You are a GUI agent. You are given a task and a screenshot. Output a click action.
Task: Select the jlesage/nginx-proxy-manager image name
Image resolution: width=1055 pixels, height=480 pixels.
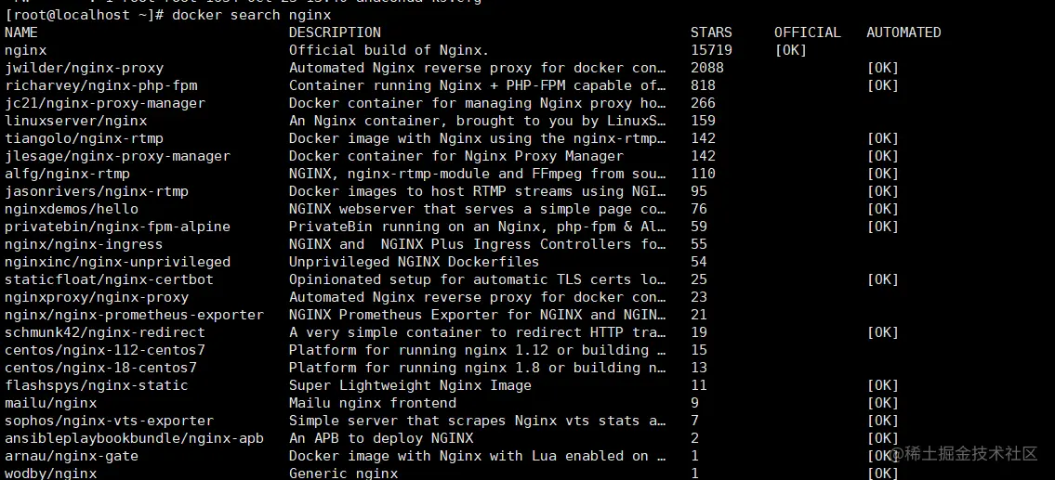tap(118, 156)
